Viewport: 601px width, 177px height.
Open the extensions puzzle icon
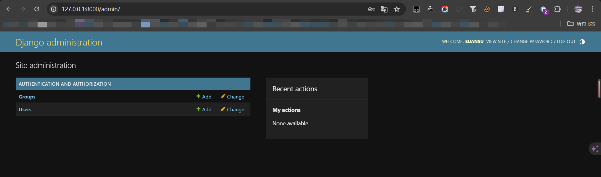(x=557, y=9)
